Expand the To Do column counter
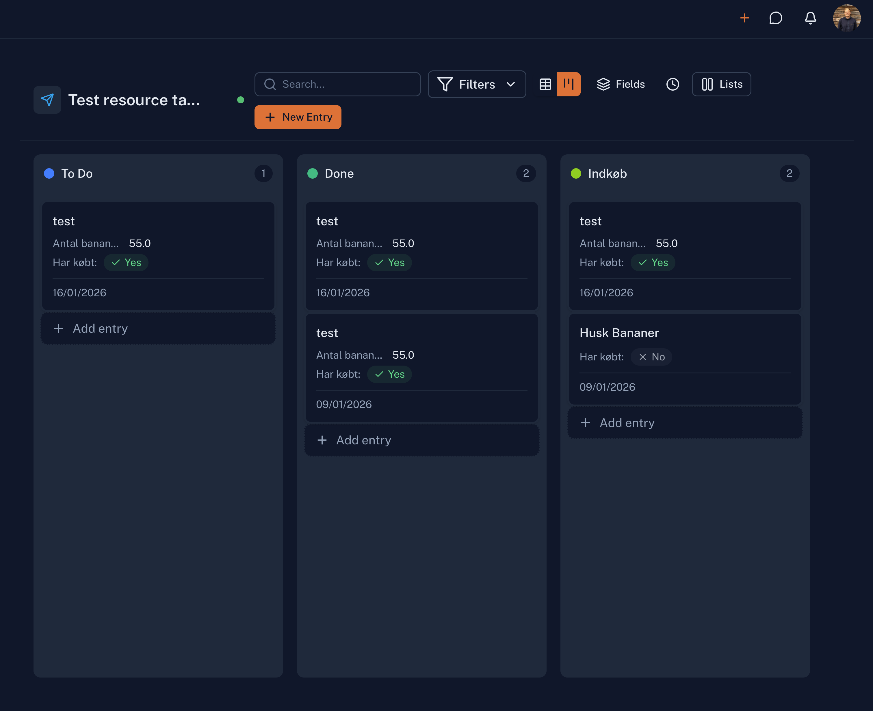Screen dimensions: 873x711 click(x=264, y=173)
